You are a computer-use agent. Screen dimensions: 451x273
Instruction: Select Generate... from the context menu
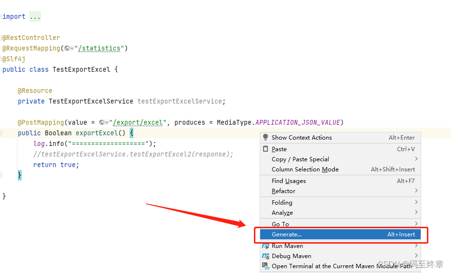(x=340, y=234)
